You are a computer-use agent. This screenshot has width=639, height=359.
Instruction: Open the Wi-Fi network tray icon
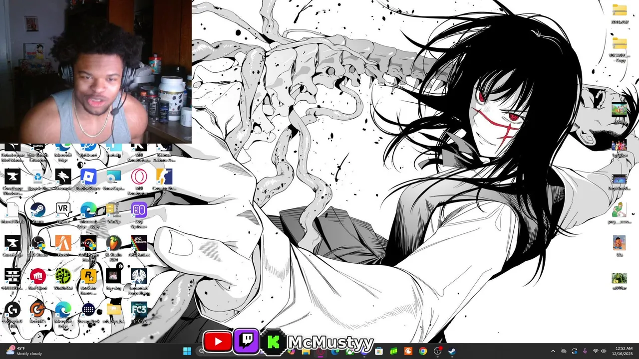coord(596,351)
